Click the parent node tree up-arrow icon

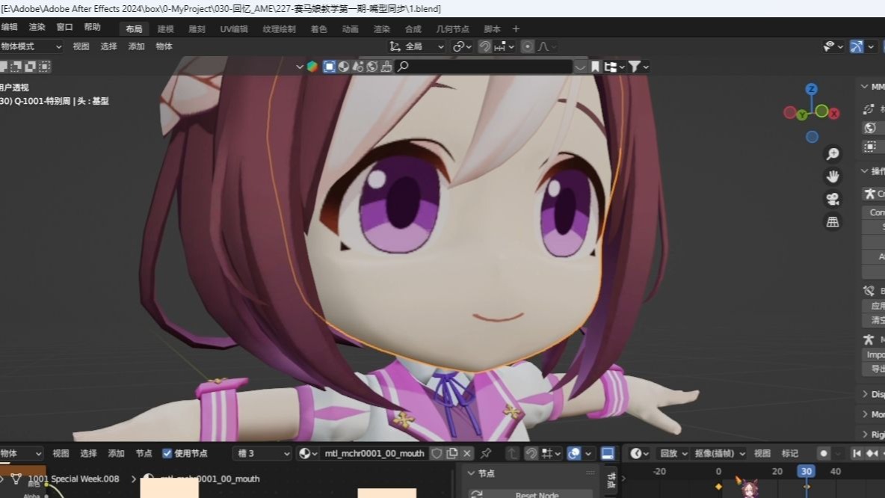pos(513,453)
